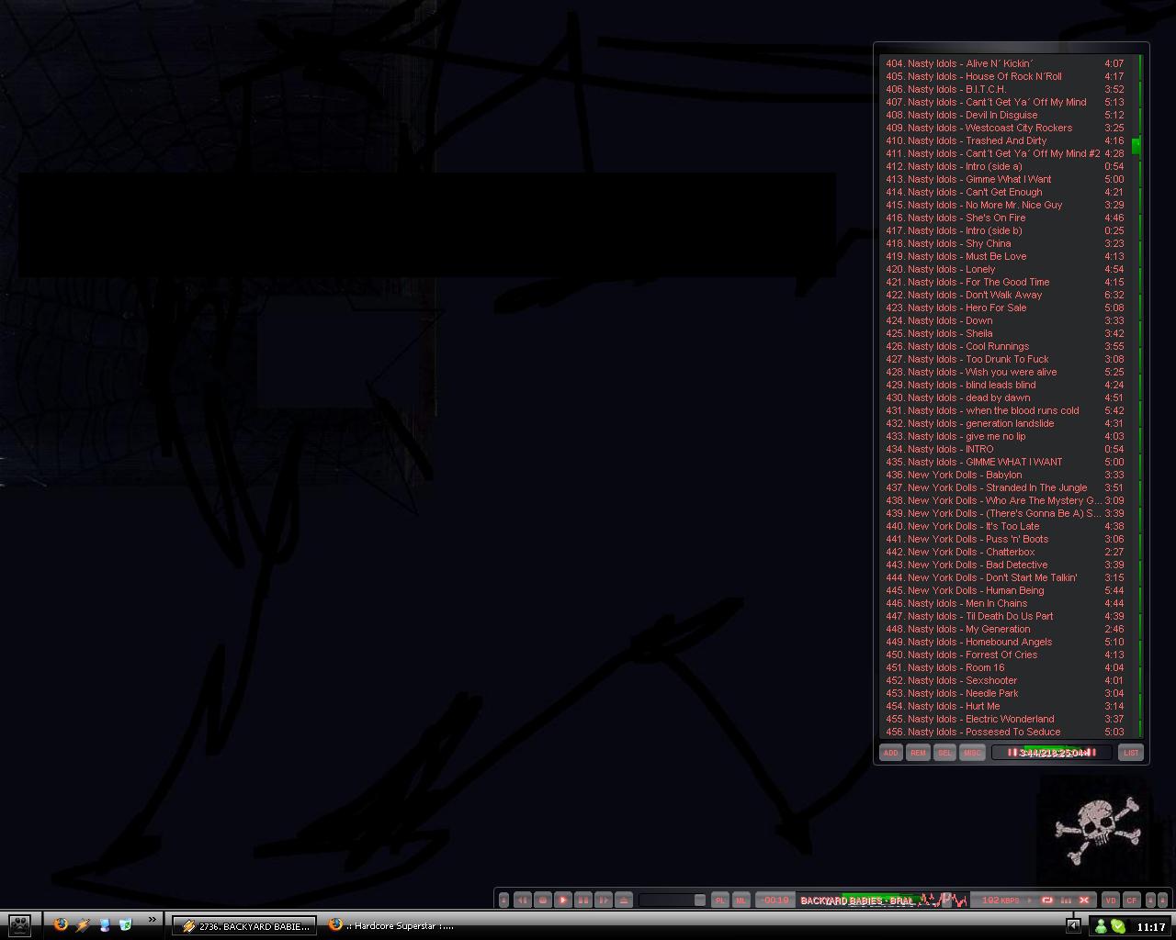Toggle the CF config button
The height and width of the screenshot is (940, 1176).
point(1132,901)
